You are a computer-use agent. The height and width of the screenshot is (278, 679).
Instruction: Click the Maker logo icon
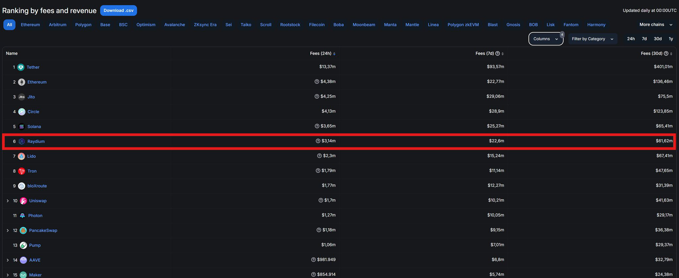pos(23,275)
